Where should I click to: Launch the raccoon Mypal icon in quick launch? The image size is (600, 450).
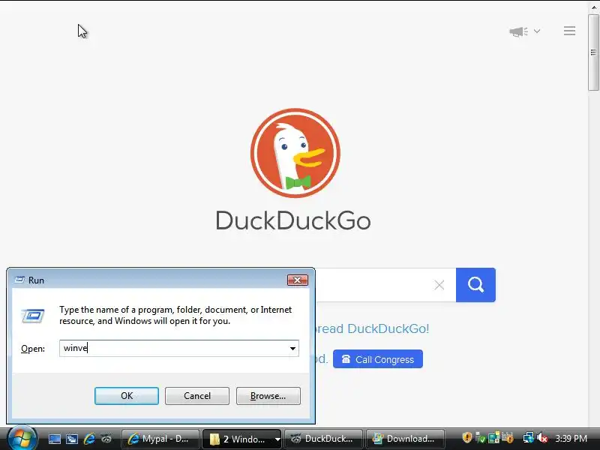click(x=106, y=439)
